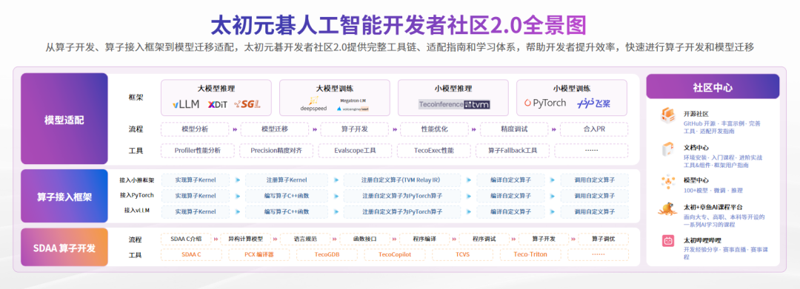This screenshot has height=289, width=800.
Task: Select the 算子接入框架 section block
Action: pyautogui.click(x=64, y=196)
